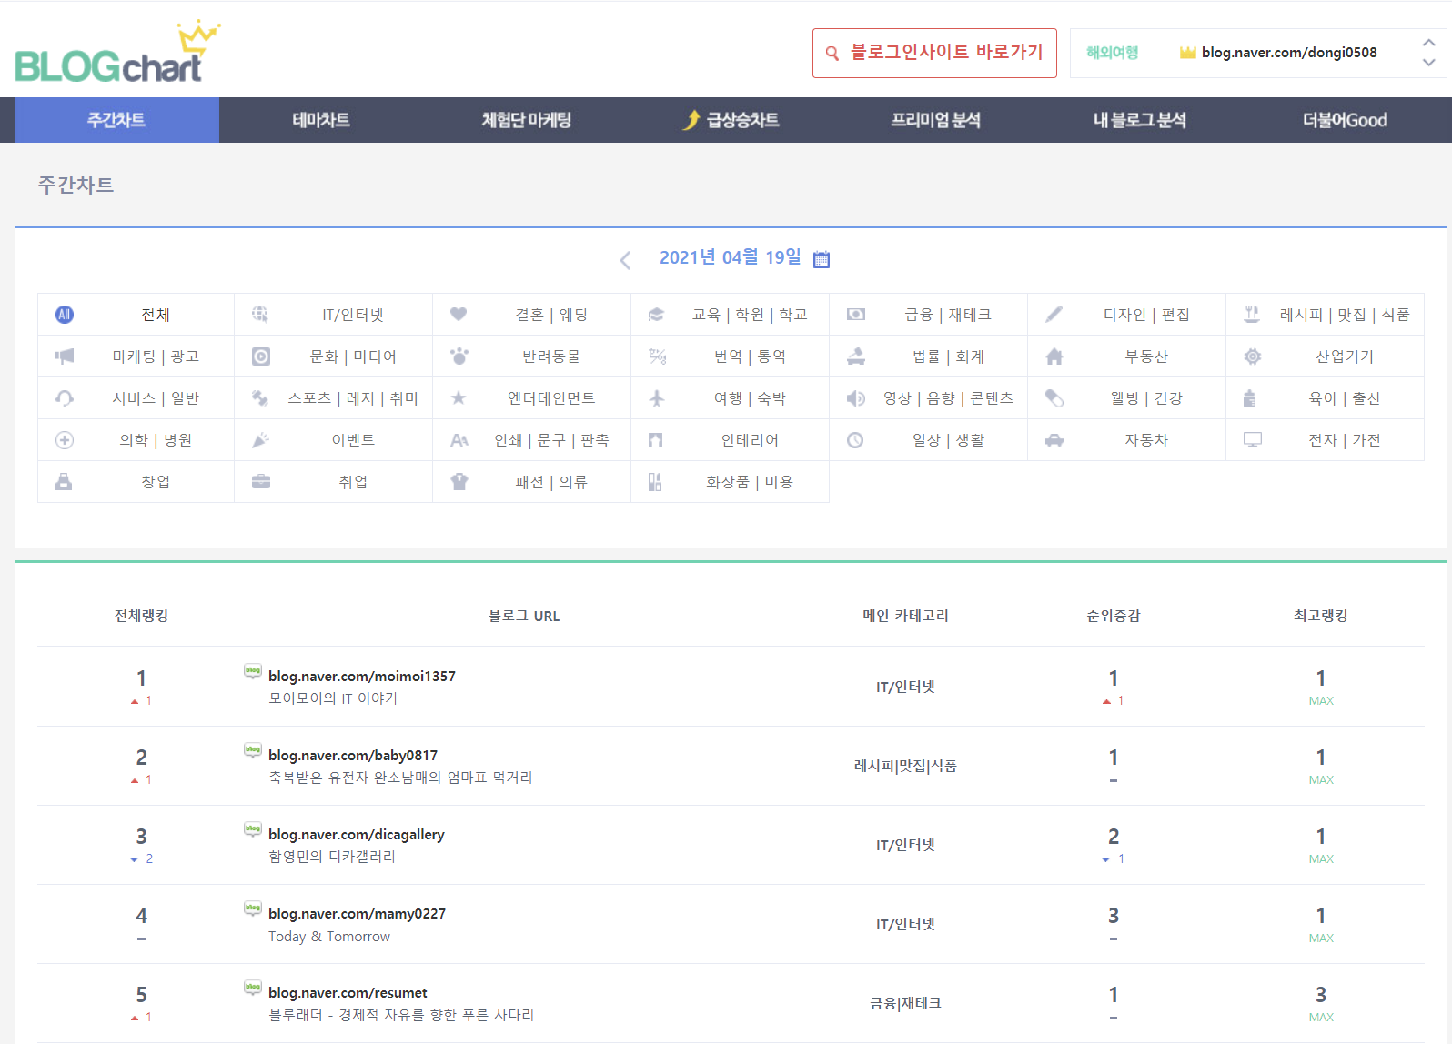Click the megaphone icon for 마케팅|광고
This screenshot has width=1452, height=1044.
click(x=65, y=356)
